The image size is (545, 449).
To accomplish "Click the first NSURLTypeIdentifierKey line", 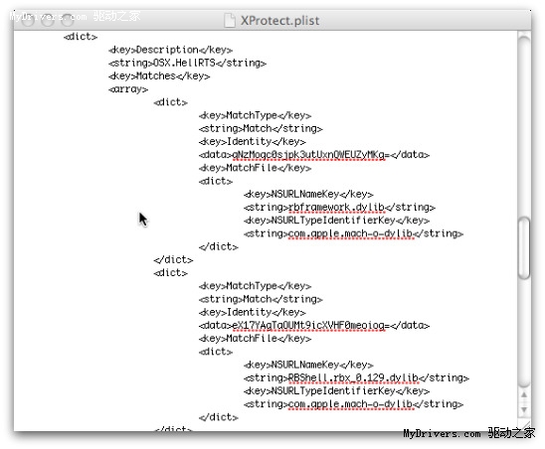I will click(x=336, y=221).
